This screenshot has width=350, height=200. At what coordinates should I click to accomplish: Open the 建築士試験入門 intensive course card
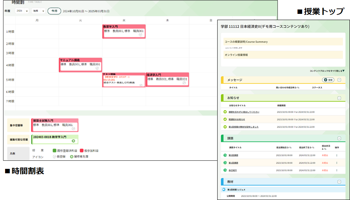point(55,125)
